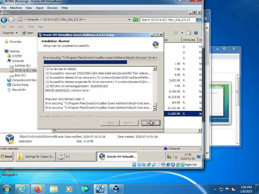
Task: Click the mouse integration status icon
Action: [178, 165]
